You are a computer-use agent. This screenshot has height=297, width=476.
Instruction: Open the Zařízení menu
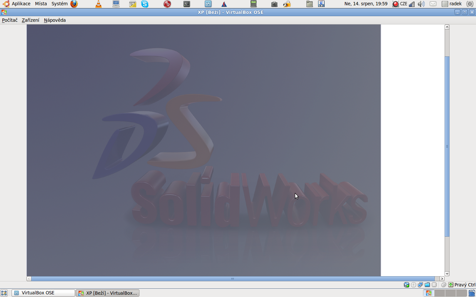[x=30, y=20]
